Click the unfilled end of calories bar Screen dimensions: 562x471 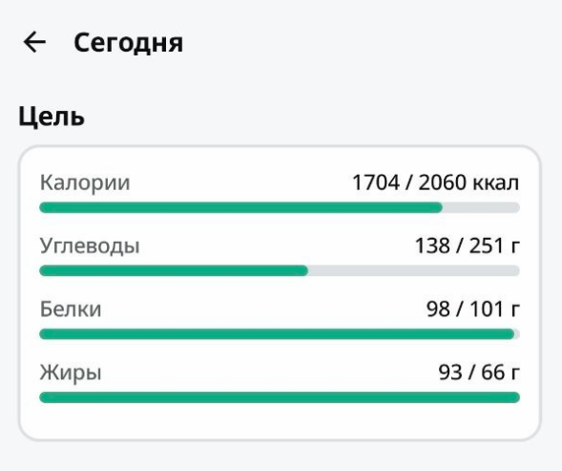[481, 207]
